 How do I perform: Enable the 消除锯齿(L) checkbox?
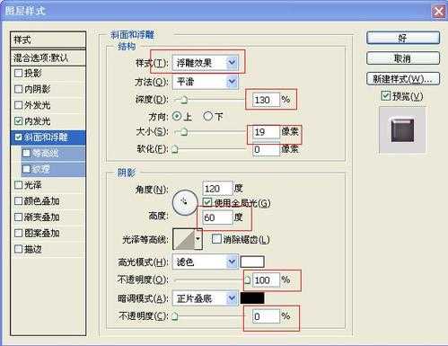point(216,239)
